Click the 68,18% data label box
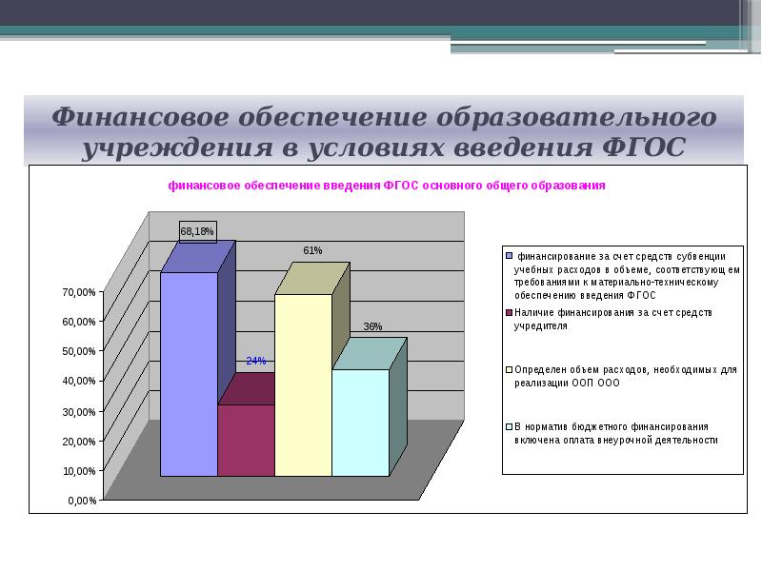The image size is (762, 571). (197, 230)
